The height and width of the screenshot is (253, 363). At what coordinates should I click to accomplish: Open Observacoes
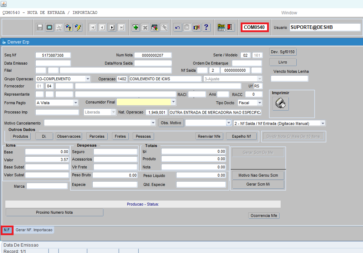pyautogui.click(x=69, y=136)
